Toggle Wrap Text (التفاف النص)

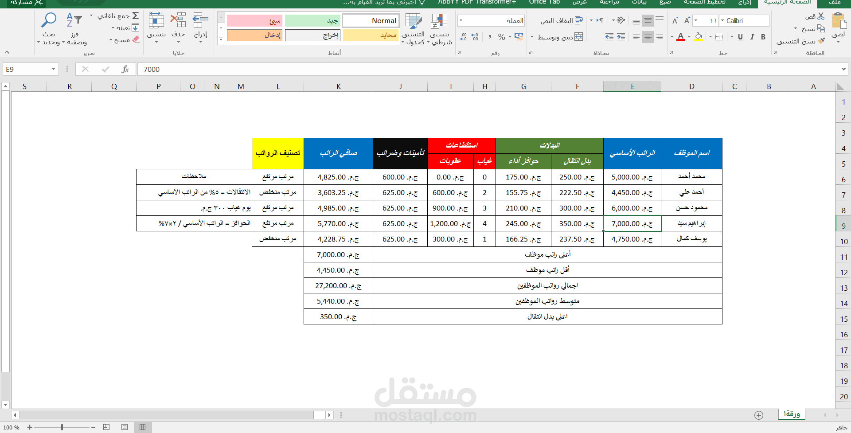click(562, 20)
